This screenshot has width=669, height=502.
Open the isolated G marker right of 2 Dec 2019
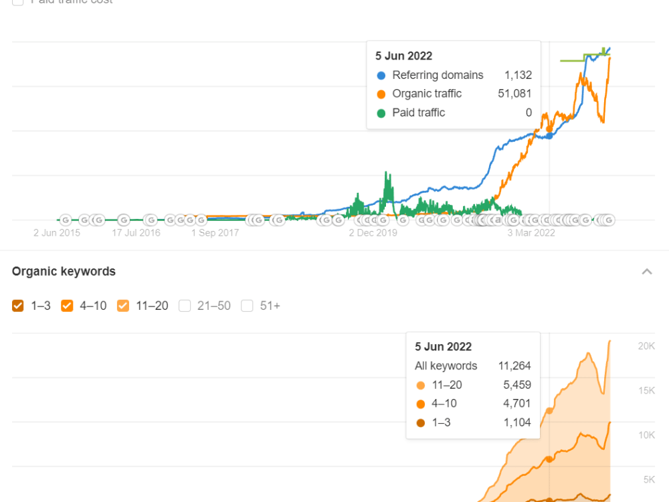tap(403, 220)
